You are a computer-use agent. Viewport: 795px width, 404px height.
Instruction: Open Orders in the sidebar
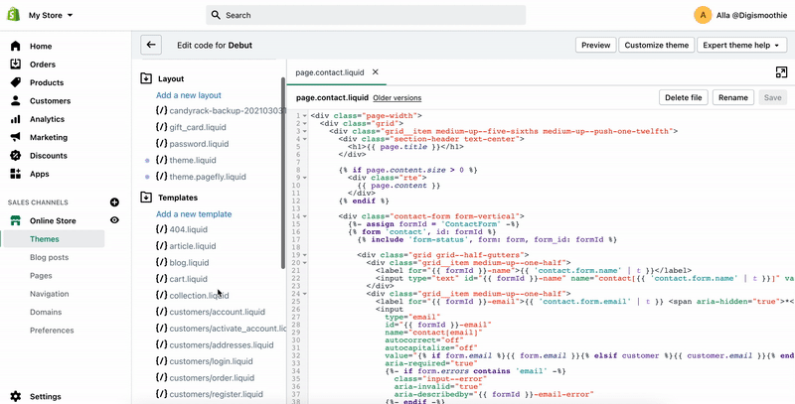pyautogui.click(x=43, y=65)
